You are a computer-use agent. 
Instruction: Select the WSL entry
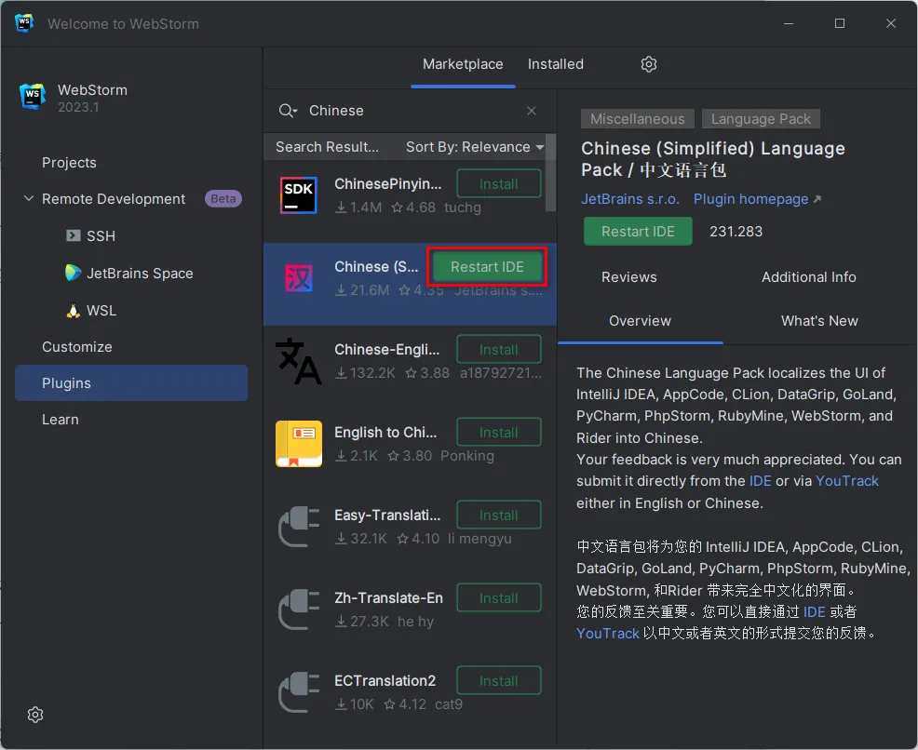click(x=101, y=310)
